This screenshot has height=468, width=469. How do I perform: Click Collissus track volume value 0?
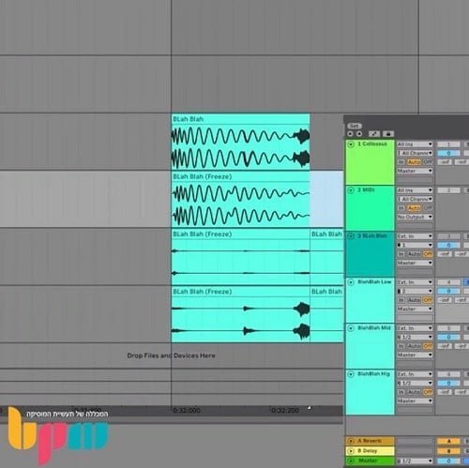pos(448,153)
